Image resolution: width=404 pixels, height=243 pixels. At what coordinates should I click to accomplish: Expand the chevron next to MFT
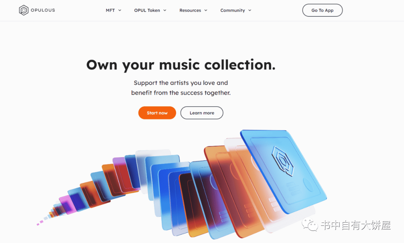(x=120, y=10)
